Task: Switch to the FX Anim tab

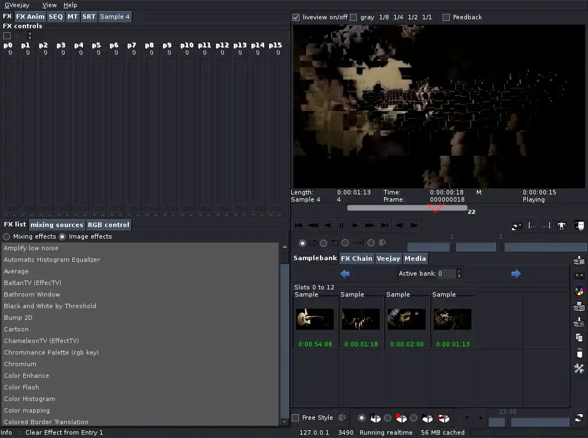Action: 30,17
